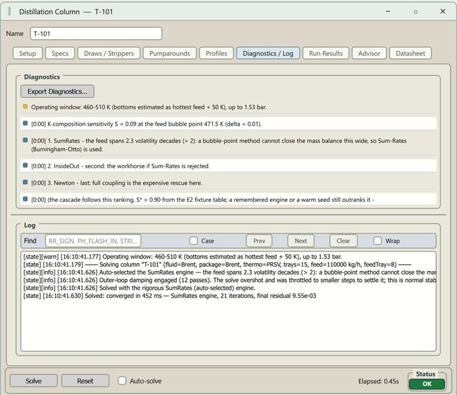Focus the Find search field in Log
Screen dimensions: 457x395
(93, 241)
